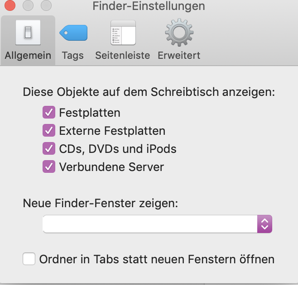Uncheck the Verbundene Server checkbox

48,166
